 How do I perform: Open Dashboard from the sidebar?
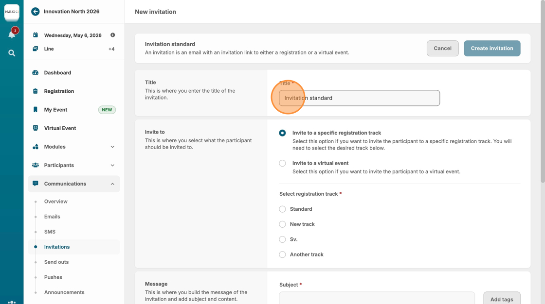57,73
